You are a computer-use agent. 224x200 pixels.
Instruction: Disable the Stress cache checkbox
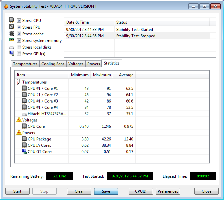click(19, 34)
